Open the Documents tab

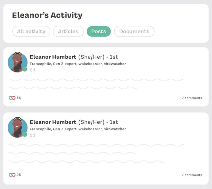tap(134, 31)
